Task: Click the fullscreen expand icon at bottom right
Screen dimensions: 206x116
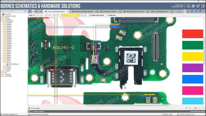Action: (x=204, y=108)
